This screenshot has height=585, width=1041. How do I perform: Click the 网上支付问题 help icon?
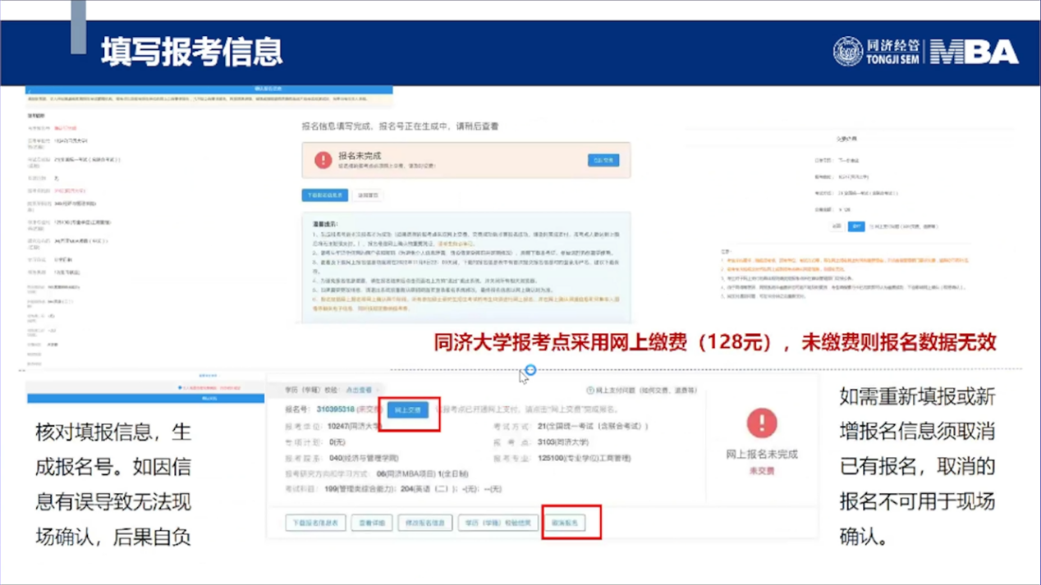(589, 391)
